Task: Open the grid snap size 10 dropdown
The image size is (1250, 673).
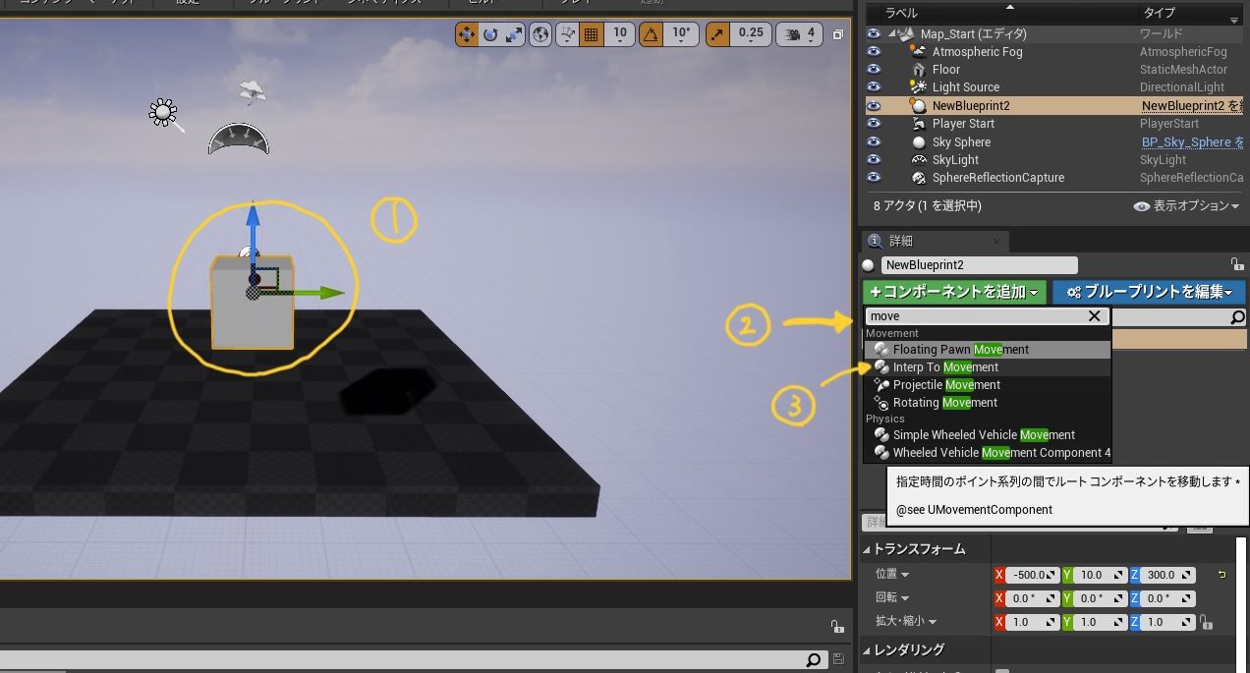Action: 619,34
